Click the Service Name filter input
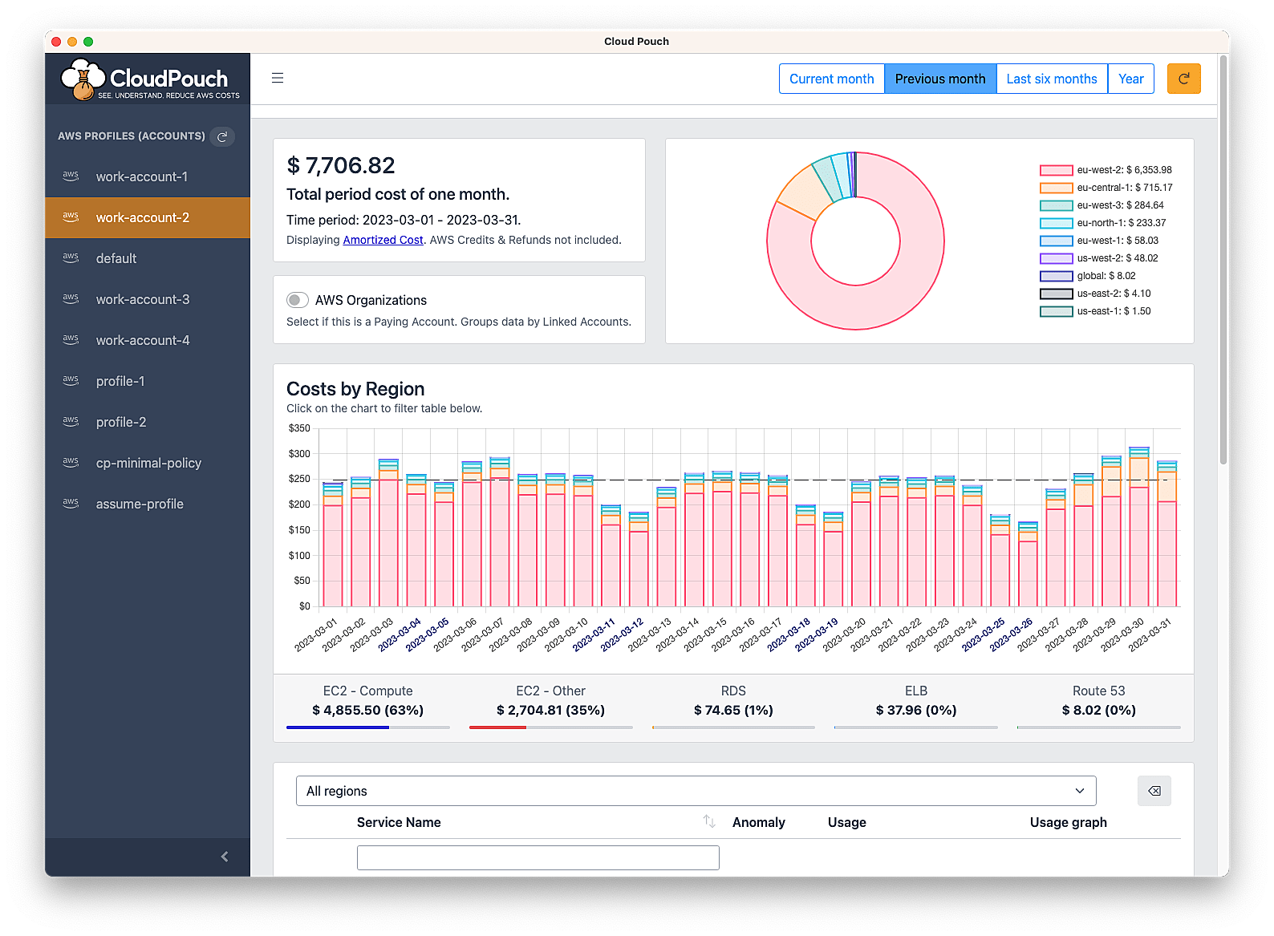 coord(538,857)
